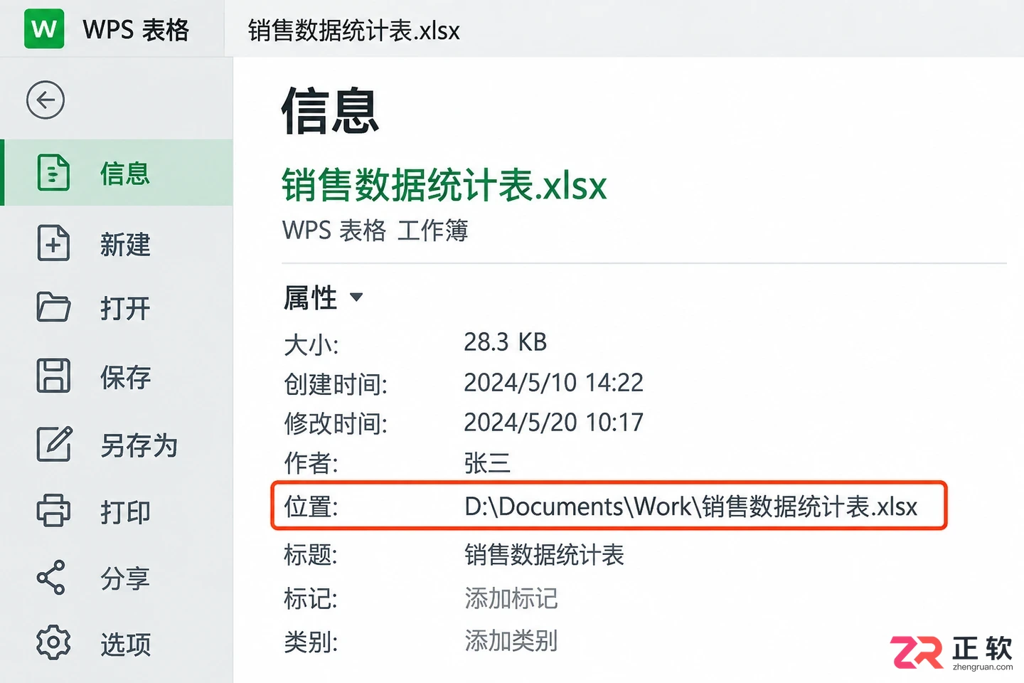Expand the 属性 dropdown arrow

click(356, 297)
